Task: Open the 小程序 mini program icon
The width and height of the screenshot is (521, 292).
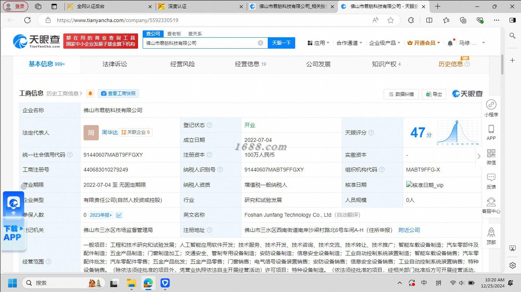Action: (491, 105)
